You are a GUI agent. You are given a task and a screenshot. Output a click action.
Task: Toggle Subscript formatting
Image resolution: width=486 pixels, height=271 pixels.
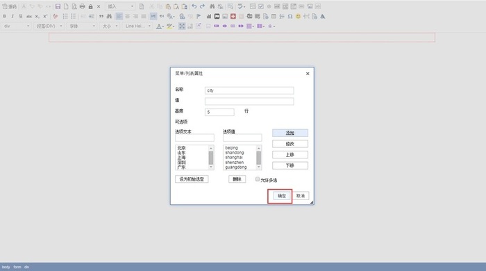click(x=37, y=17)
